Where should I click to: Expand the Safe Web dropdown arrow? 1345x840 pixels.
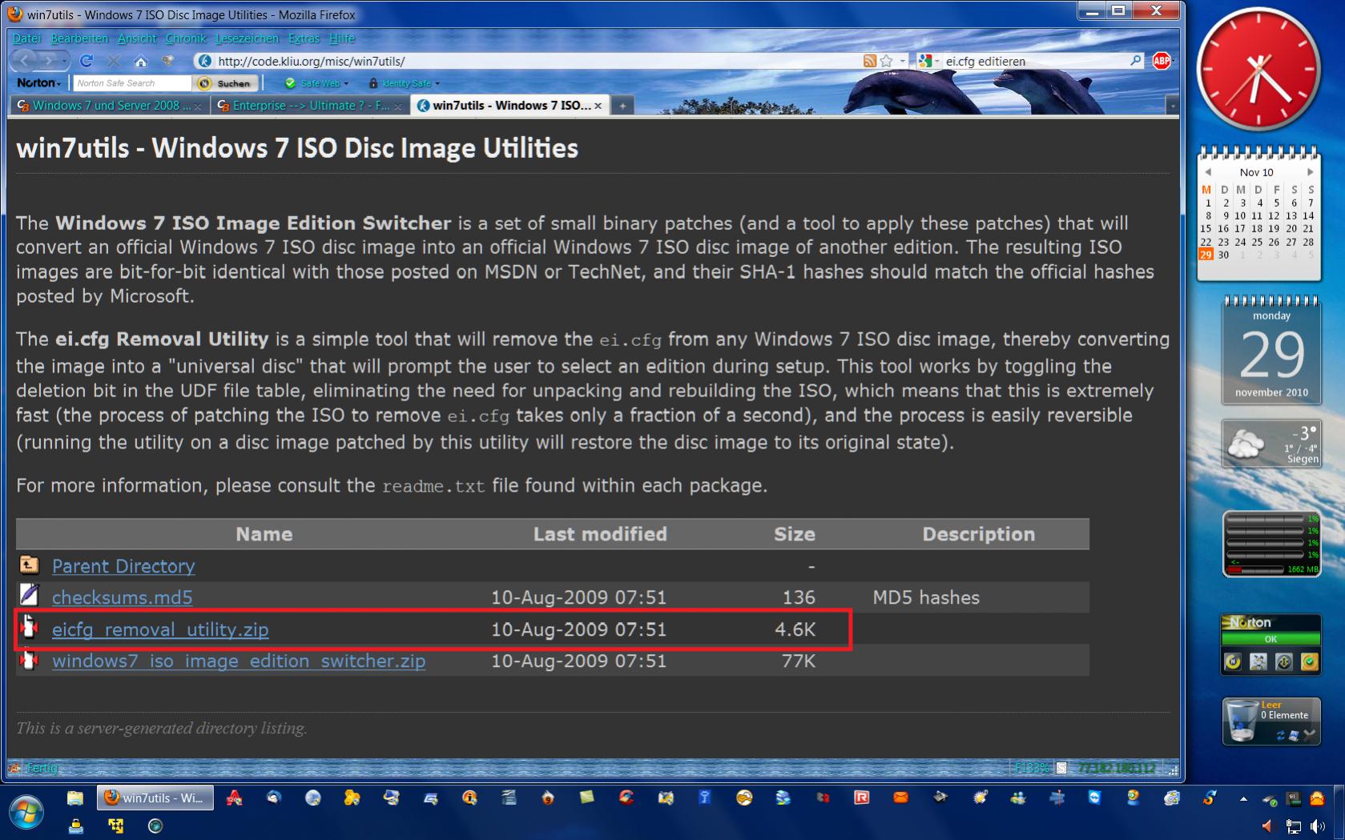tap(346, 83)
